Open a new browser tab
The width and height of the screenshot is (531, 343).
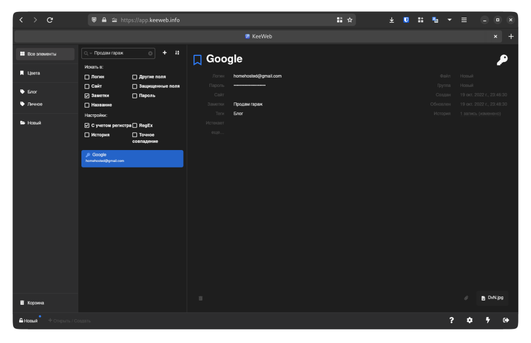(511, 37)
